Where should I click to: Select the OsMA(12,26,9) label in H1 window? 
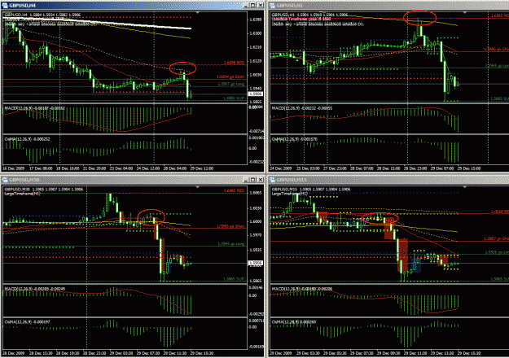tap(295, 139)
